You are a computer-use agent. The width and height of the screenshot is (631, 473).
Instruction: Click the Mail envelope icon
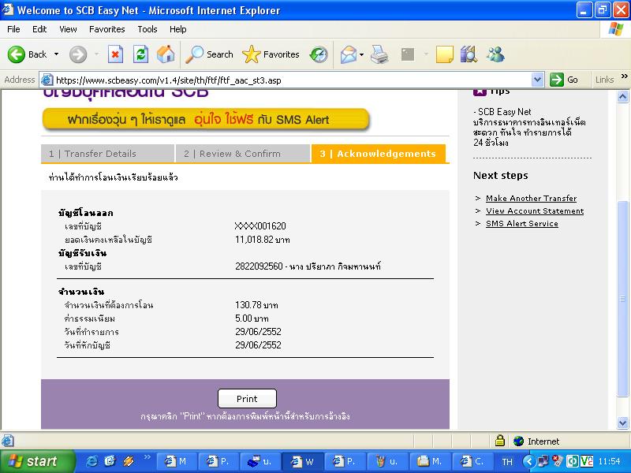coord(349,54)
